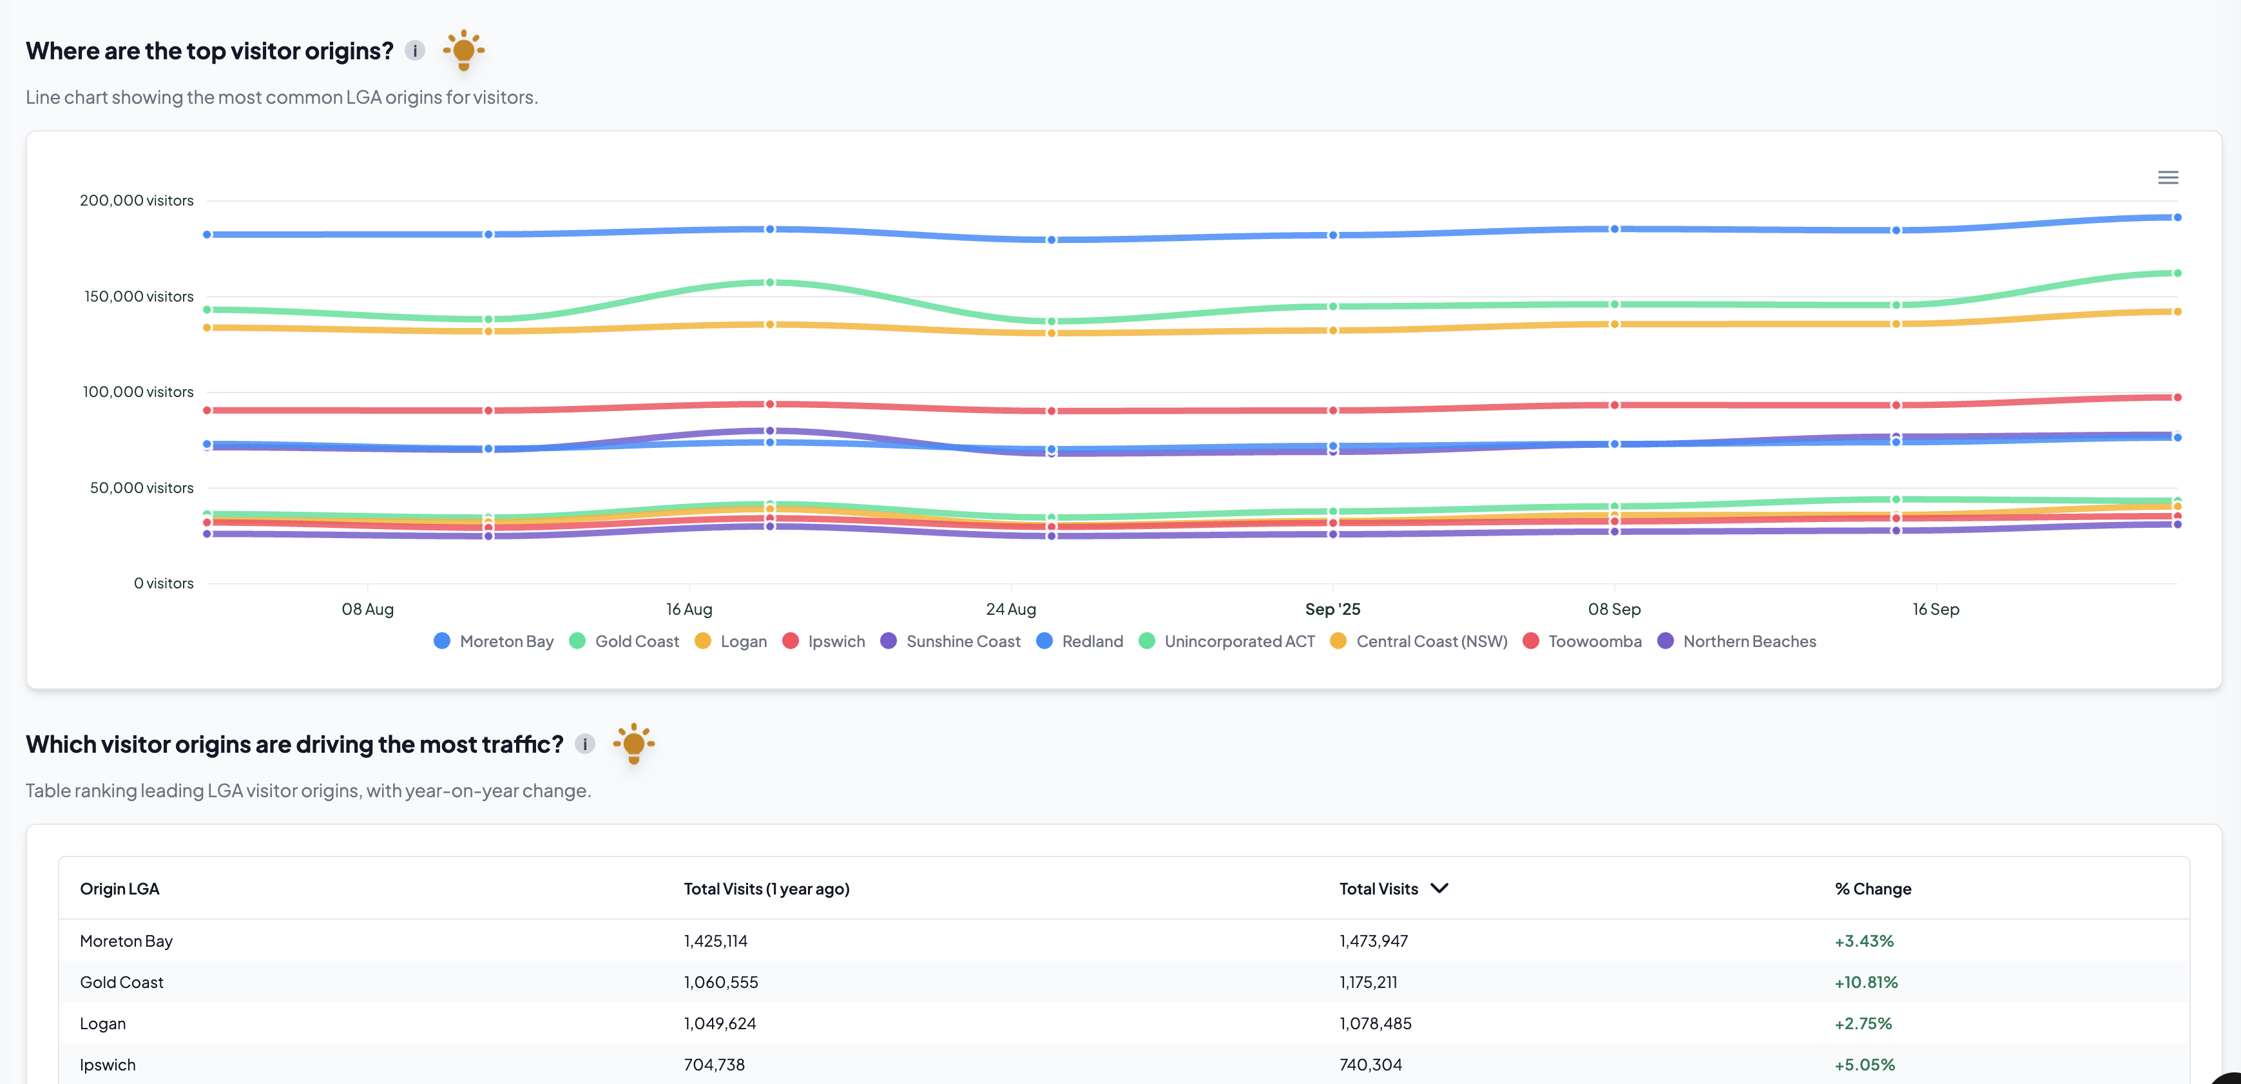Viewport: 2241px width, 1084px height.
Task: Click info icon beside top visitor origins heading
Action: point(415,50)
